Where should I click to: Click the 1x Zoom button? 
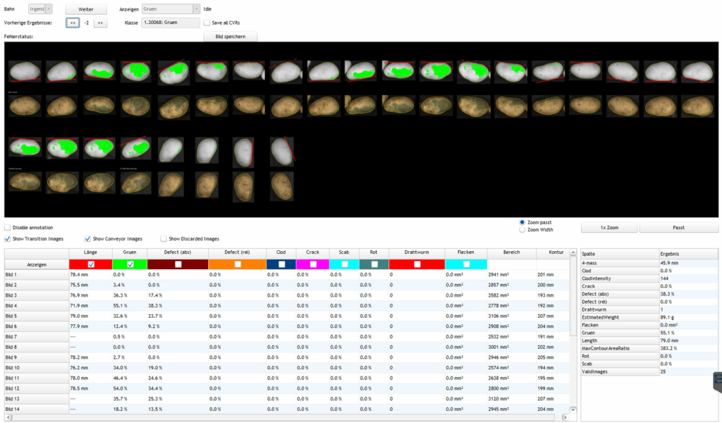pyautogui.click(x=608, y=227)
